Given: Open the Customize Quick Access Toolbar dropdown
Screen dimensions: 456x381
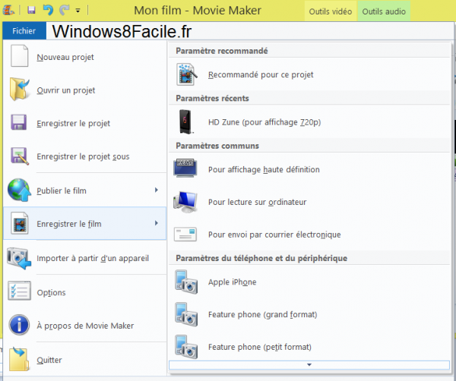Looking at the screenshot, I should (78, 11).
